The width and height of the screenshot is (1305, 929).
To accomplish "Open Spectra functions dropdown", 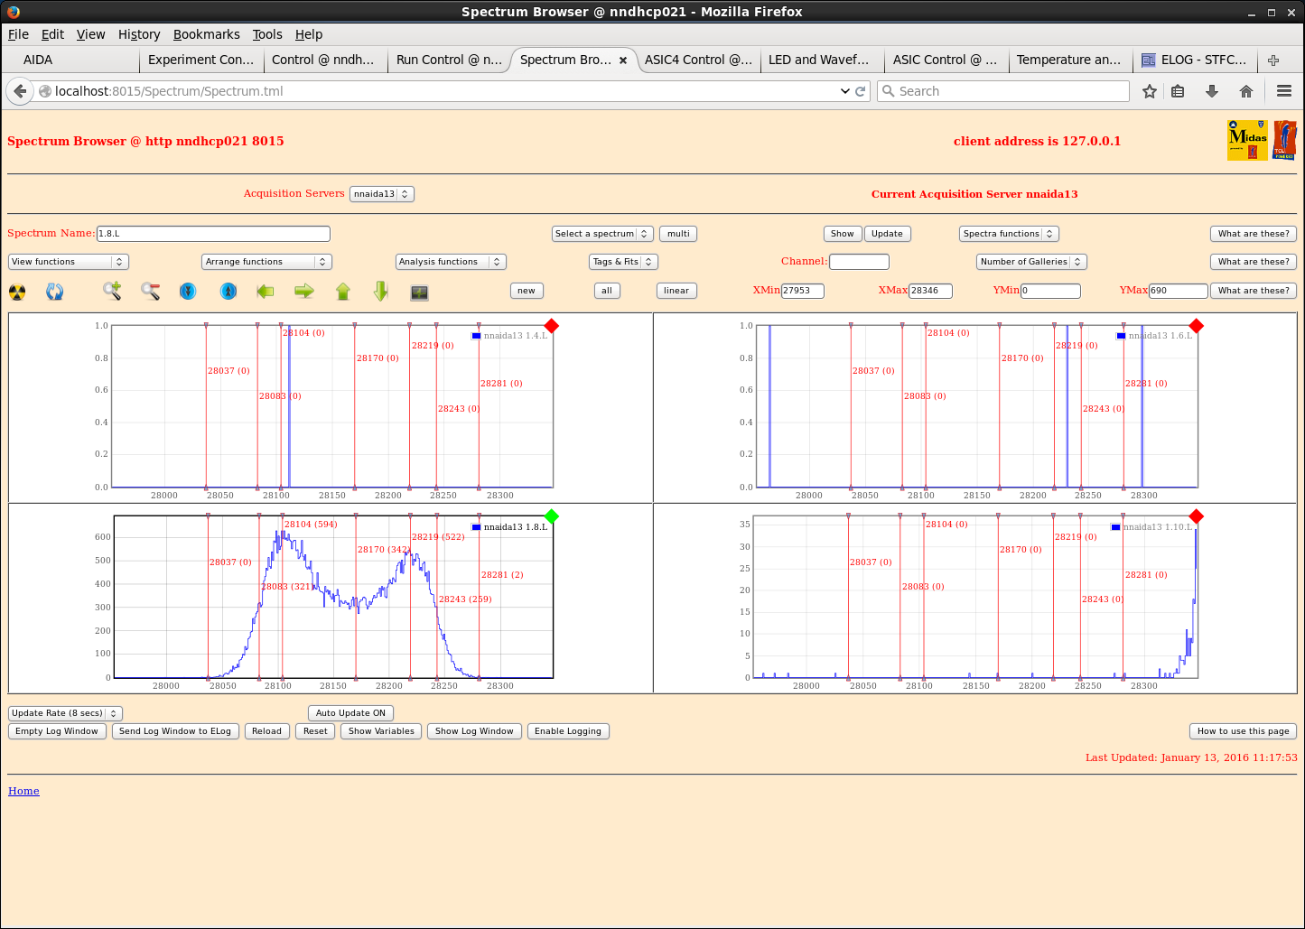I will coord(1009,234).
